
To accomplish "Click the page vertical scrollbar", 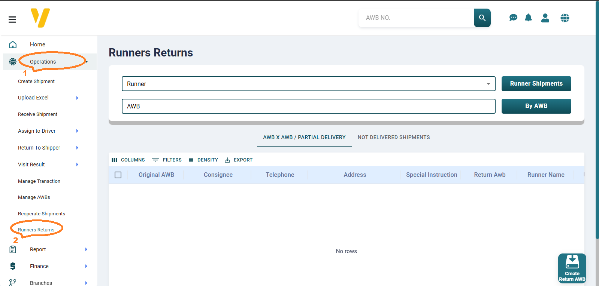I will point(597,120).
